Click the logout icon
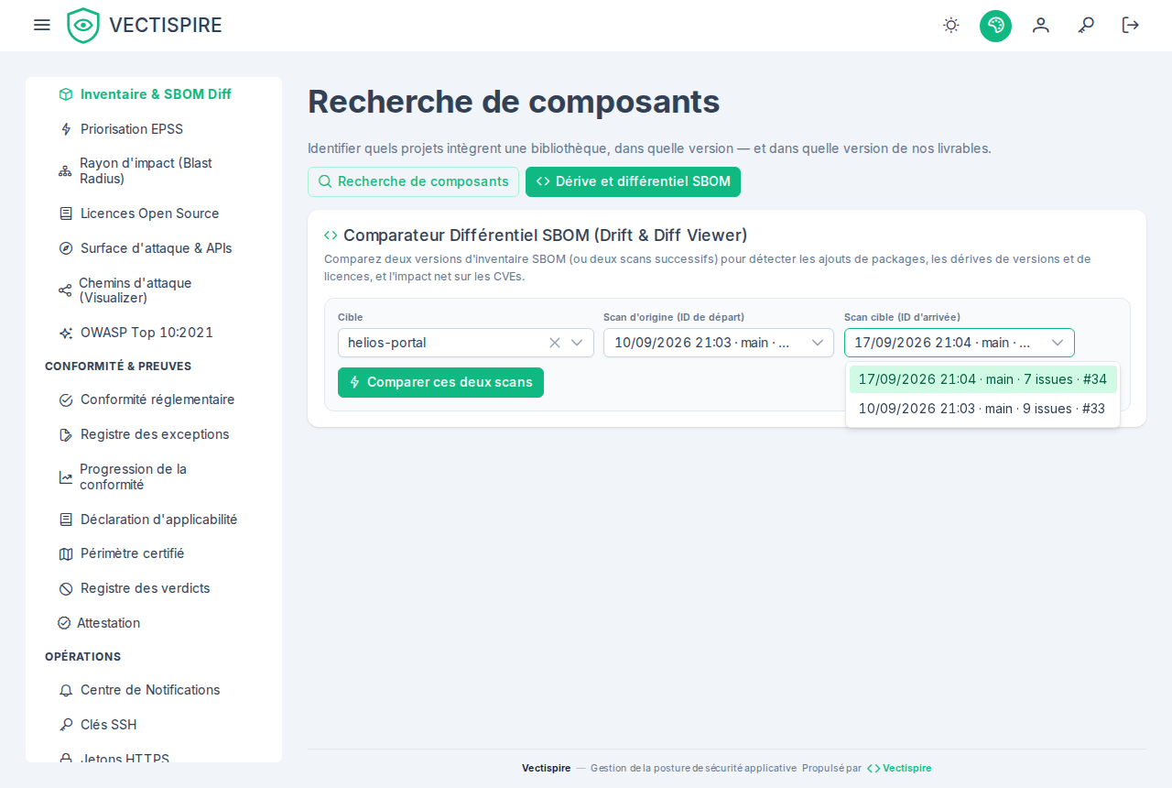Screen dimensions: 1172x788 [1131, 25]
